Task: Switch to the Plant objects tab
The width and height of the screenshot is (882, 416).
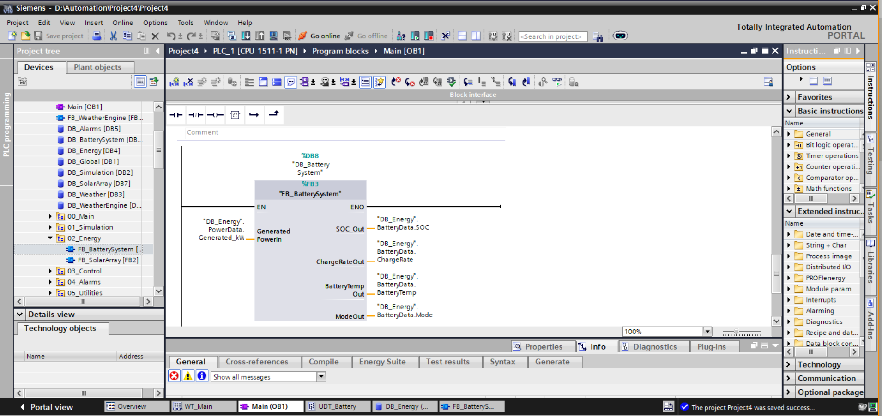Action: coord(100,67)
